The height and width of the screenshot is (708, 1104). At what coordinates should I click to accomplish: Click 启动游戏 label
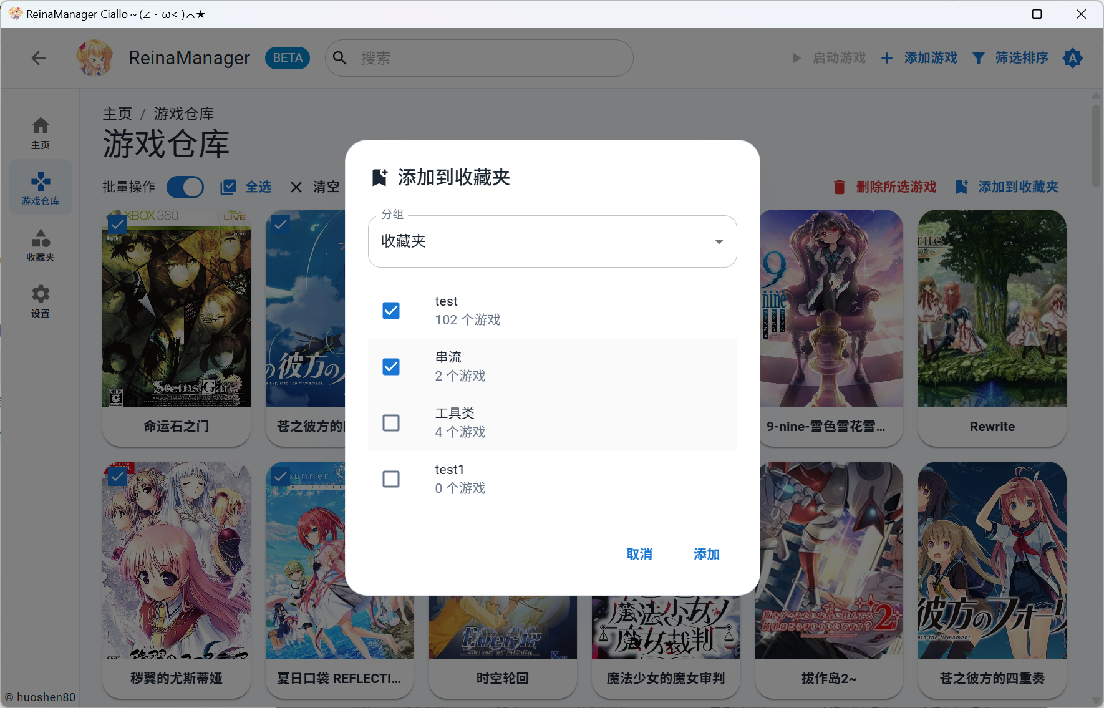tap(839, 58)
